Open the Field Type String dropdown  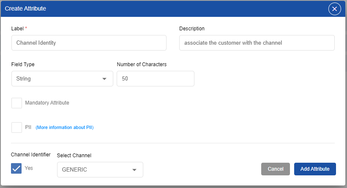tap(62, 79)
